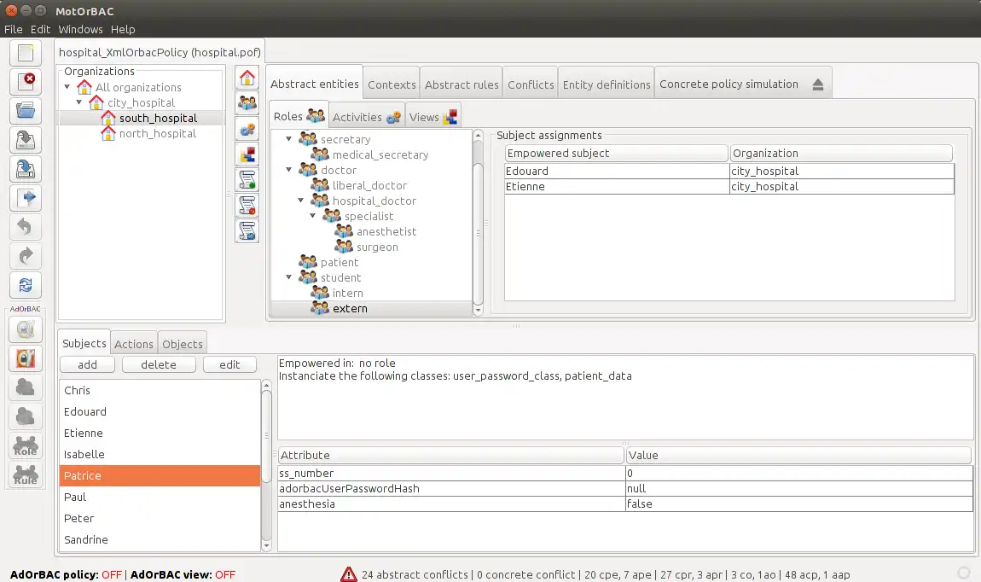Click the delete subject button

click(159, 365)
